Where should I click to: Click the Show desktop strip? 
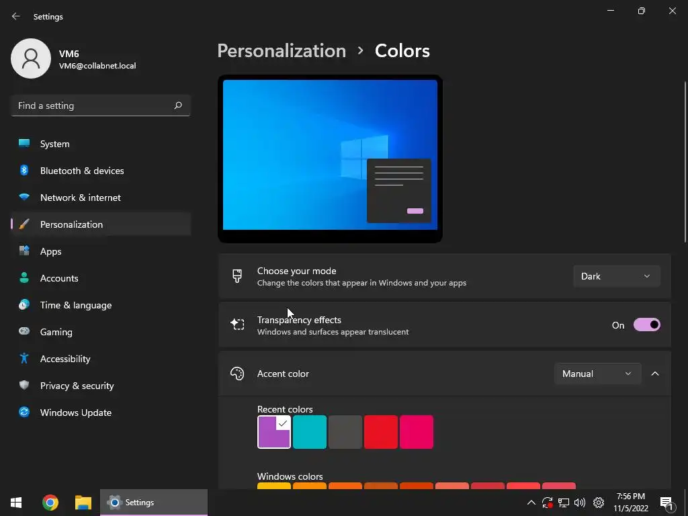pyautogui.click(x=686, y=503)
